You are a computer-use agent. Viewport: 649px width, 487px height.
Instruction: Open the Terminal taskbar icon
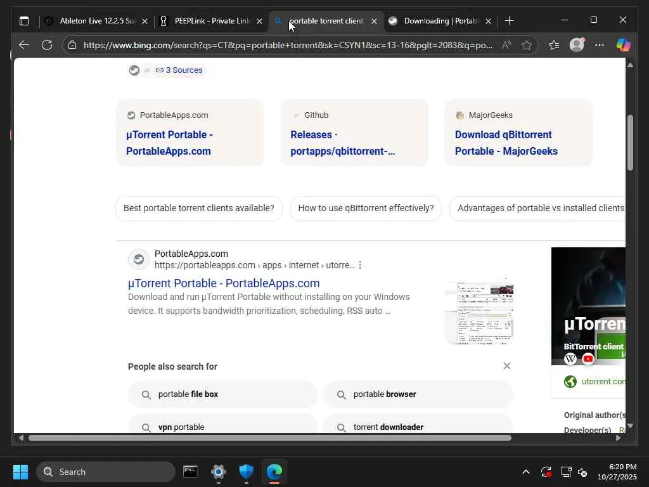190,472
